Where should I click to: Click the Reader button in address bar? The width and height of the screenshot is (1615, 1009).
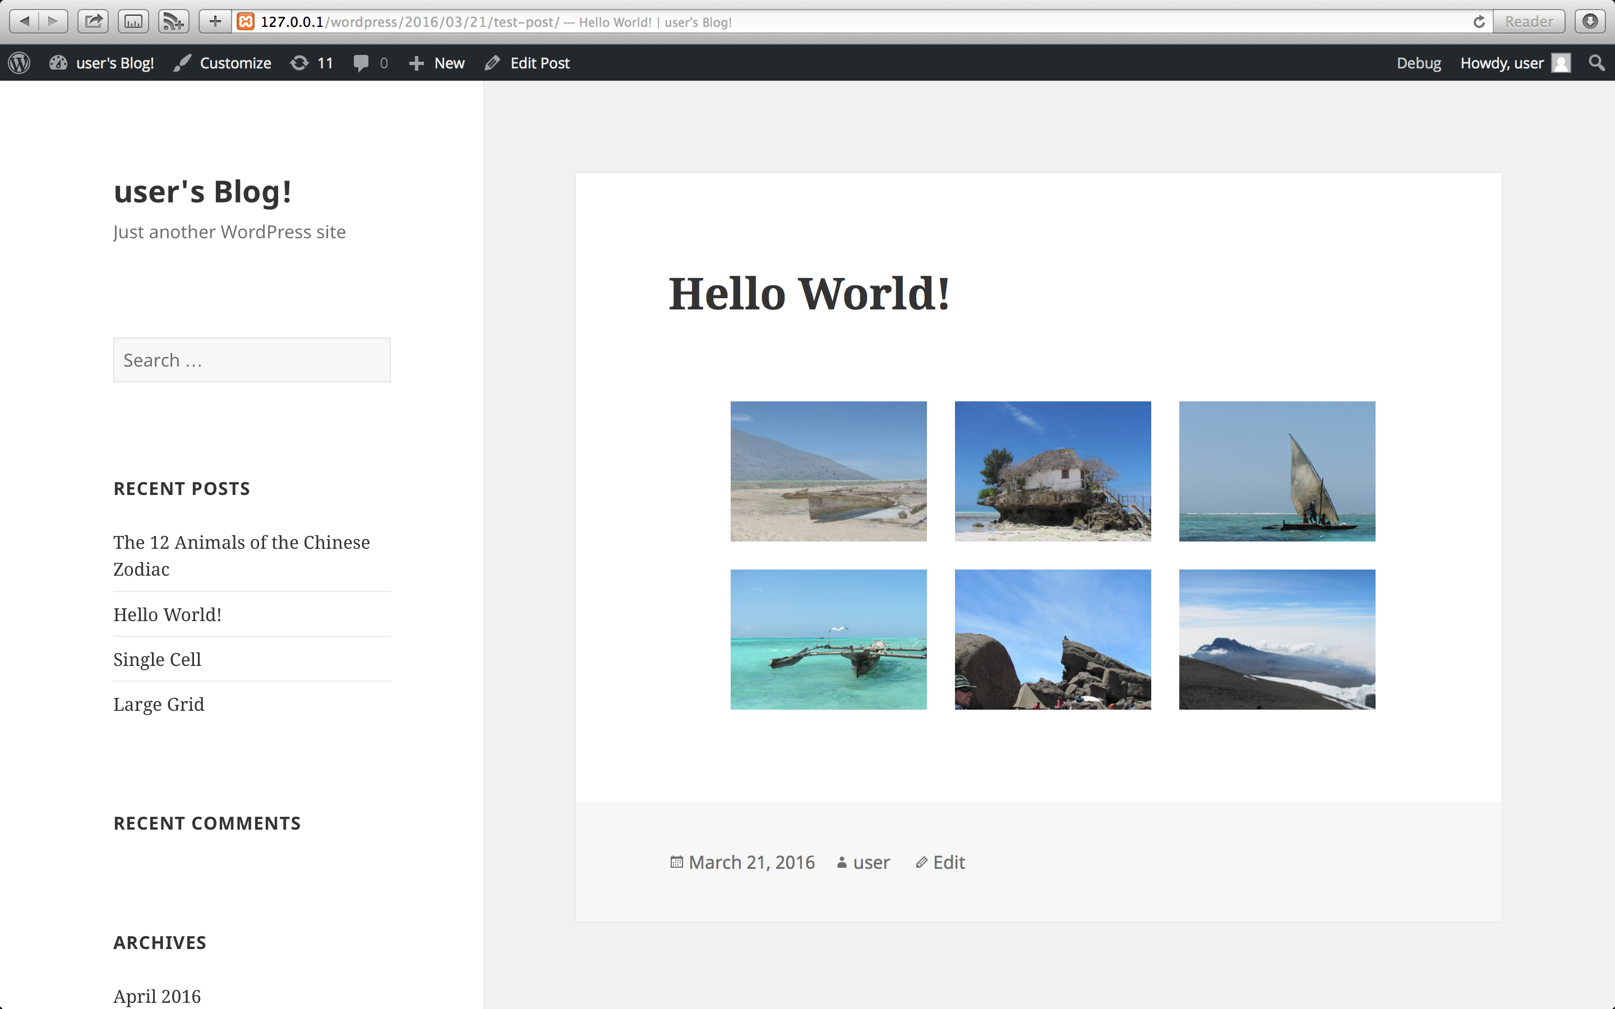[1528, 21]
